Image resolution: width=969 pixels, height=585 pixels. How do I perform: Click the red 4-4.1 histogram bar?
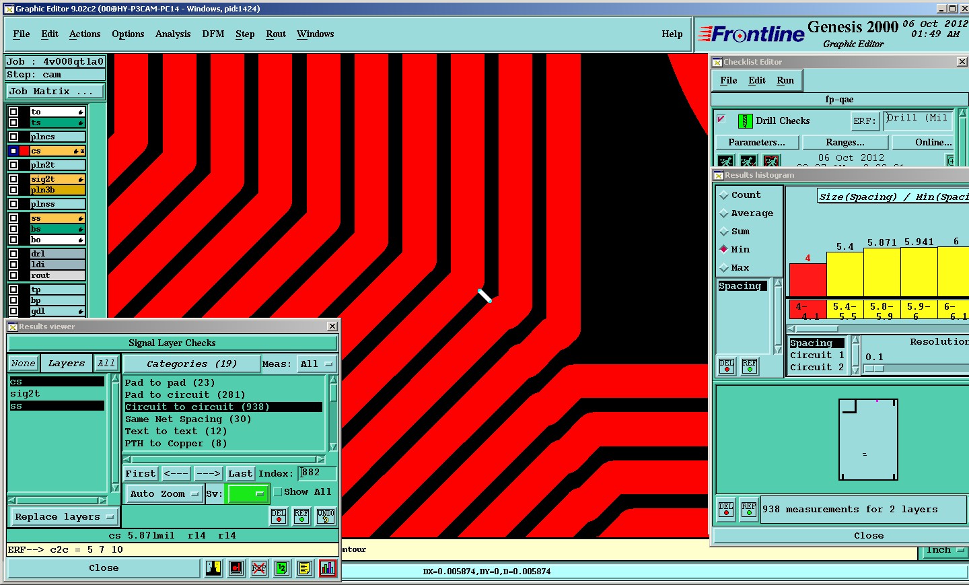coord(808,281)
